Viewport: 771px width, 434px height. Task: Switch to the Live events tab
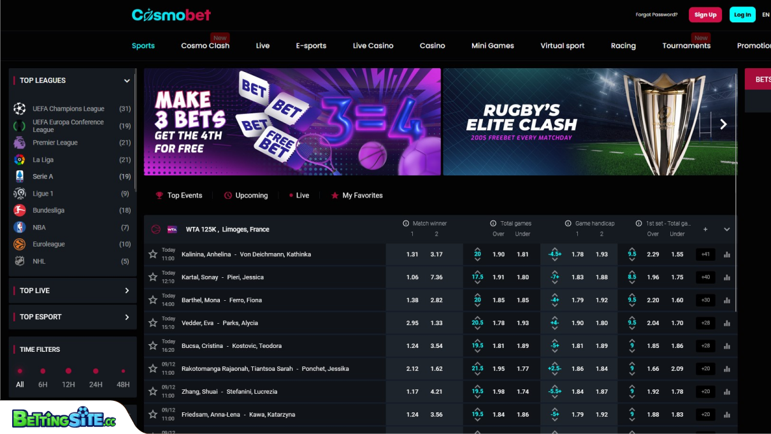pyautogui.click(x=298, y=195)
